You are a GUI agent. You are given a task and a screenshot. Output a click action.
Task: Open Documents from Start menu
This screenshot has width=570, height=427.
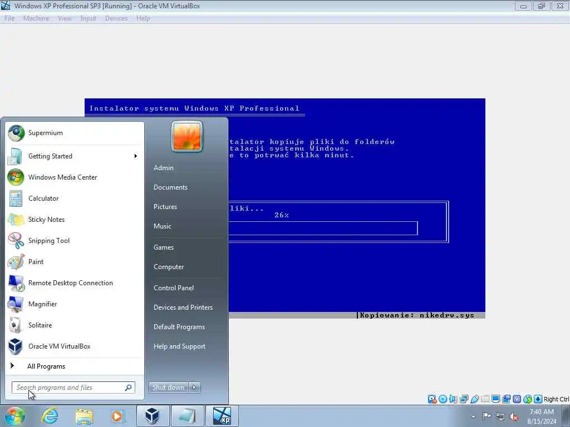tap(170, 187)
